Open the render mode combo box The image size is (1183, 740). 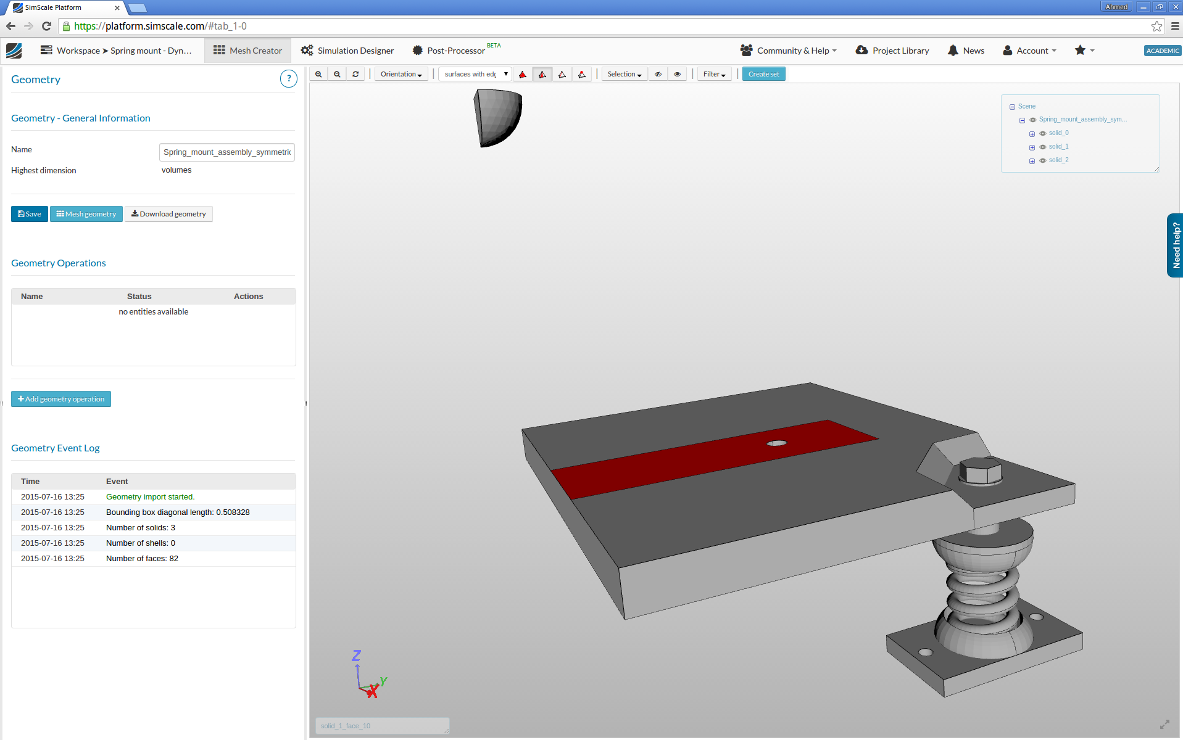tap(475, 74)
